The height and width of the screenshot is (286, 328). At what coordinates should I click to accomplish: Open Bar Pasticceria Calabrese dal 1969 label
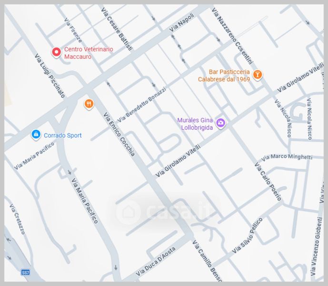tap(224, 75)
